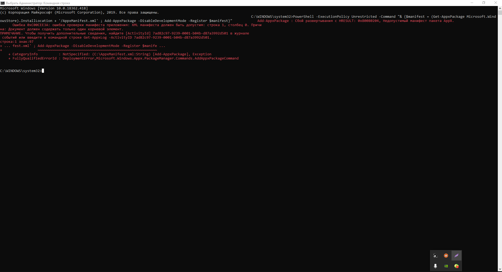Open the Command Prompt window system-menu icon
The width and height of the screenshot is (502, 272).
pyautogui.click(x=3, y=3)
